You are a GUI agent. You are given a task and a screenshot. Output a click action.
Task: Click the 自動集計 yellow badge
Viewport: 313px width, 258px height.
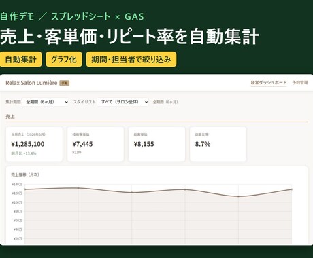(x=20, y=59)
